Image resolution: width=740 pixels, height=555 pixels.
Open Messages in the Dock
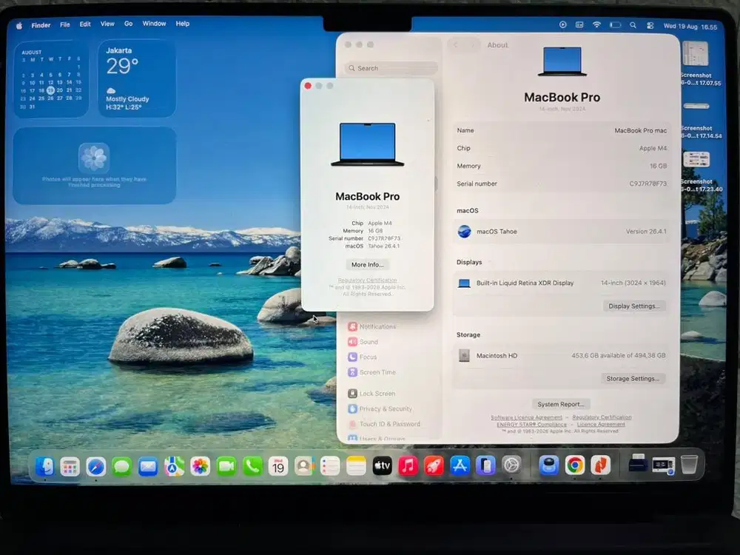122,467
